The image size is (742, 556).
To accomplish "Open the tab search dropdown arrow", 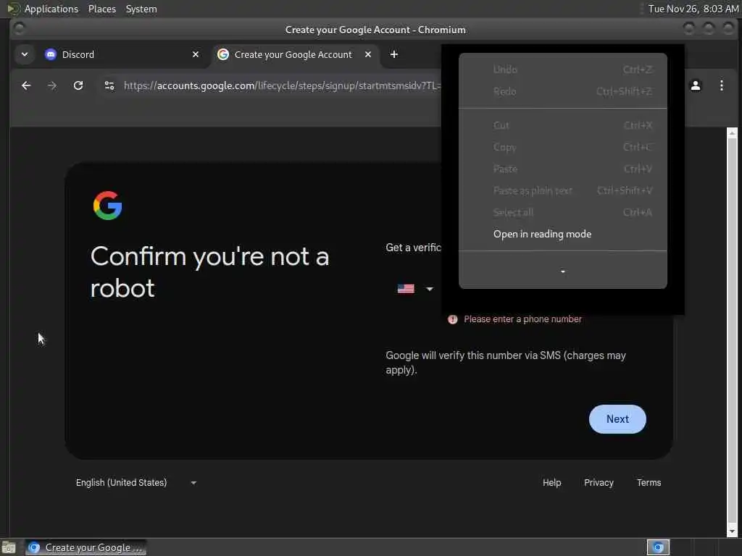I will [25, 54].
